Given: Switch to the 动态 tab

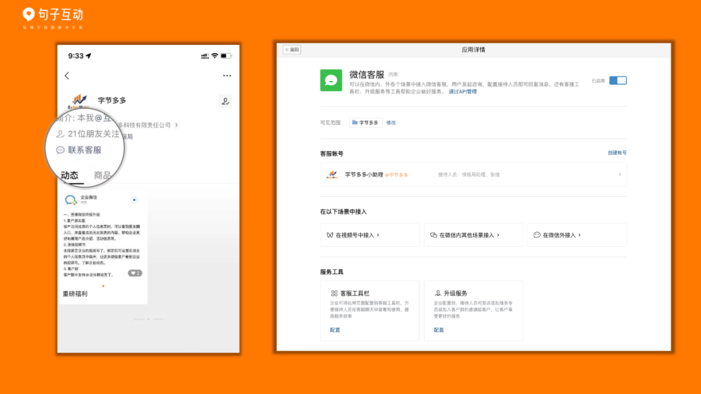Looking at the screenshot, I should point(69,176).
